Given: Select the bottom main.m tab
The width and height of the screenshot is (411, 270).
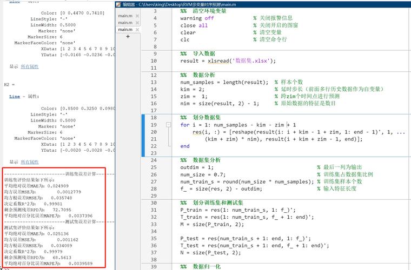Looking at the screenshot, I should (125, 30).
